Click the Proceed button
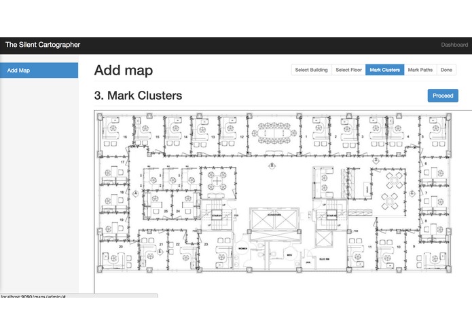This screenshot has height=335, width=472. (x=443, y=96)
